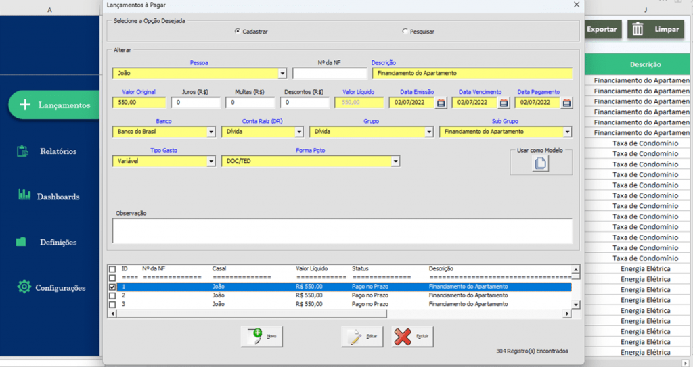Click the Valor Líquido column header

coord(311,268)
